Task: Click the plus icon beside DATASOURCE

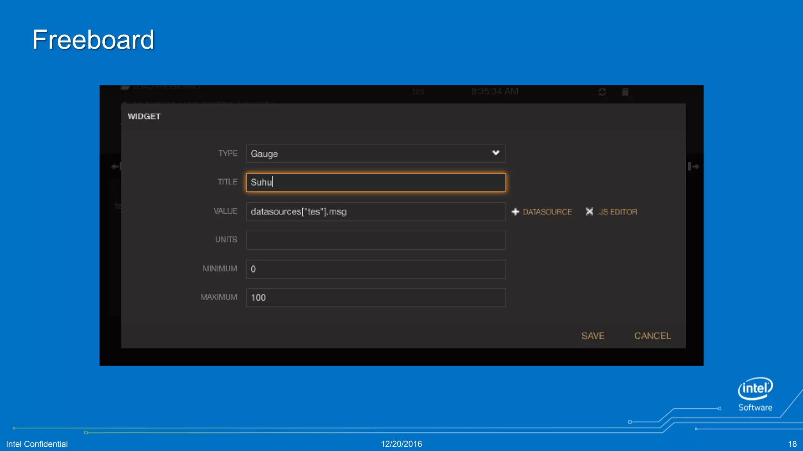Action: [x=516, y=212]
